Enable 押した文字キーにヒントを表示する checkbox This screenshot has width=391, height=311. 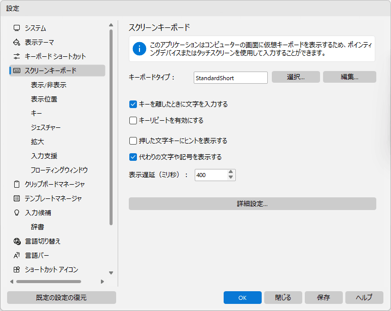click(133, 141)
